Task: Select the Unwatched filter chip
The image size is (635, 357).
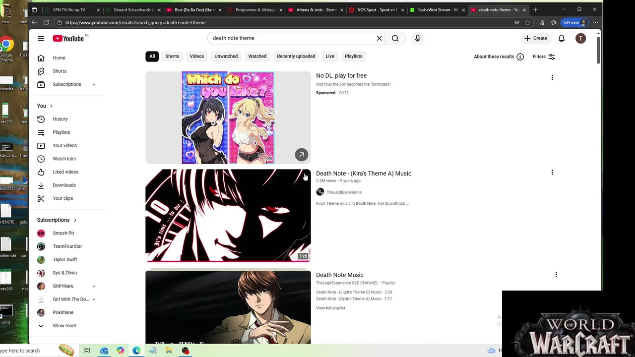Action: pyautogui.click(x=226, y=56)
